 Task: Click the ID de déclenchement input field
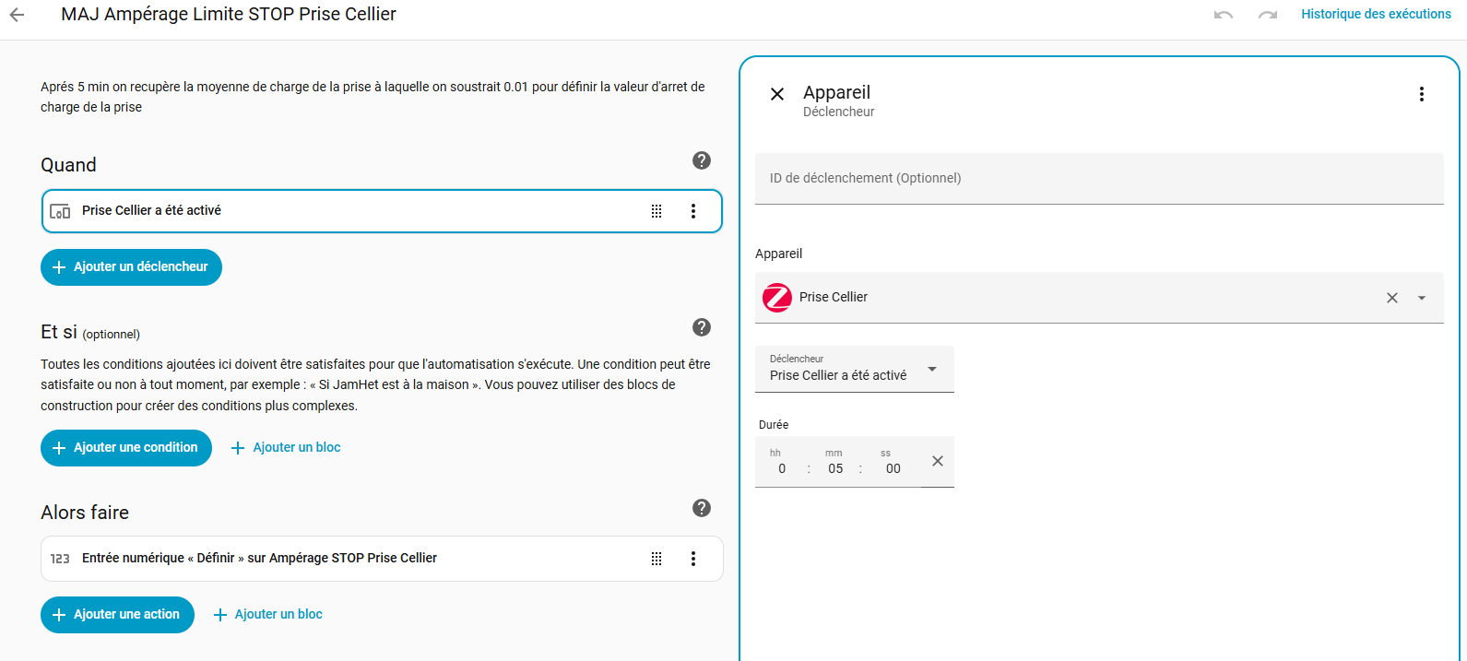[1099, 178]
